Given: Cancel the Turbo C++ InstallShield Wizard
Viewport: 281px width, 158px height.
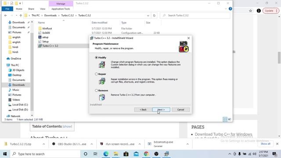Looking at the screenshot, I should (180, 110).
